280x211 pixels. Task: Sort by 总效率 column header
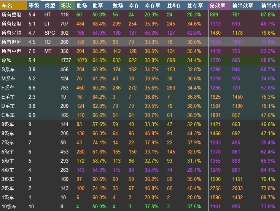click(217, 5)
